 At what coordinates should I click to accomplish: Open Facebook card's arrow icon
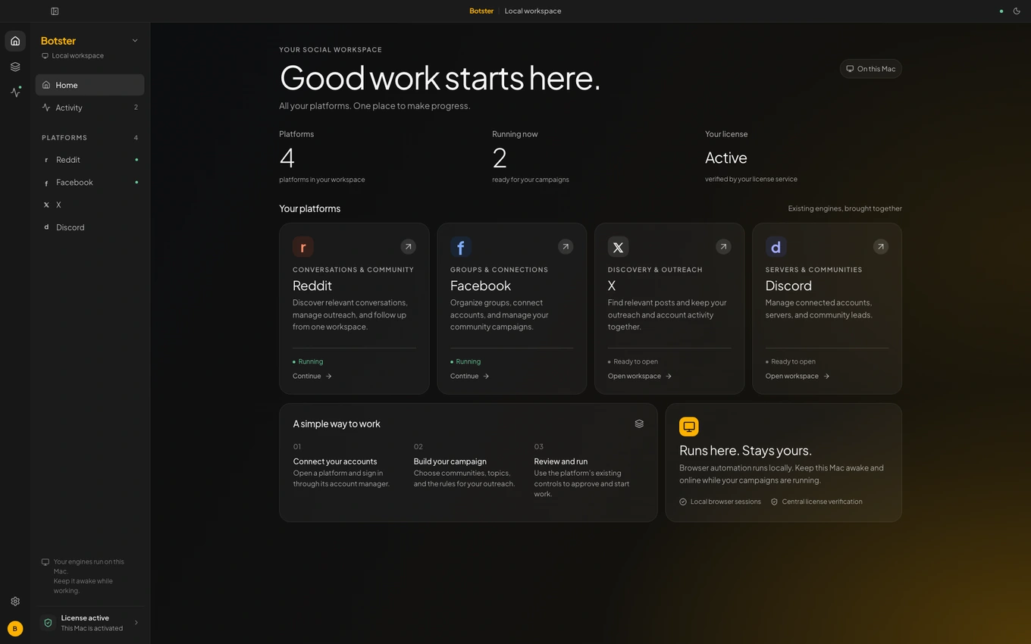(x=566, y=246)
